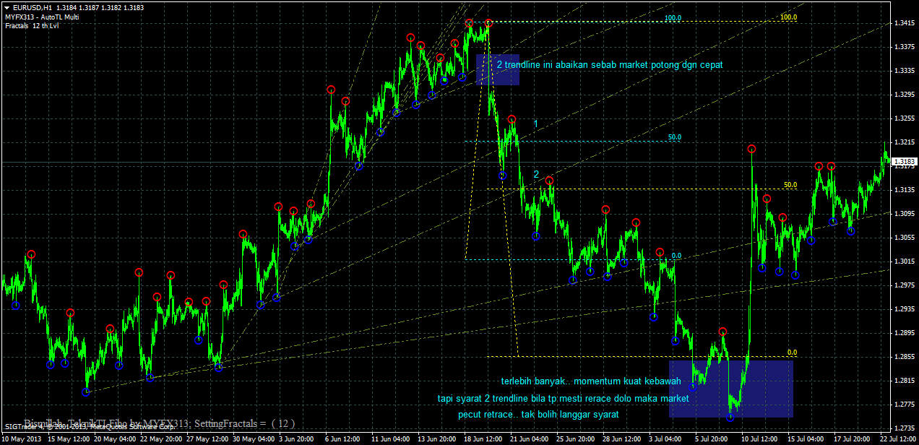Click the 30 May 04:00 time label
This screenshot has width=919, height=445.
(254, 438)
